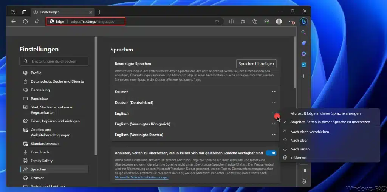
Task: Toggle Angebot, Seiten in dieser Sprache zu übersetzen
Action: click(x=329, y=122)
